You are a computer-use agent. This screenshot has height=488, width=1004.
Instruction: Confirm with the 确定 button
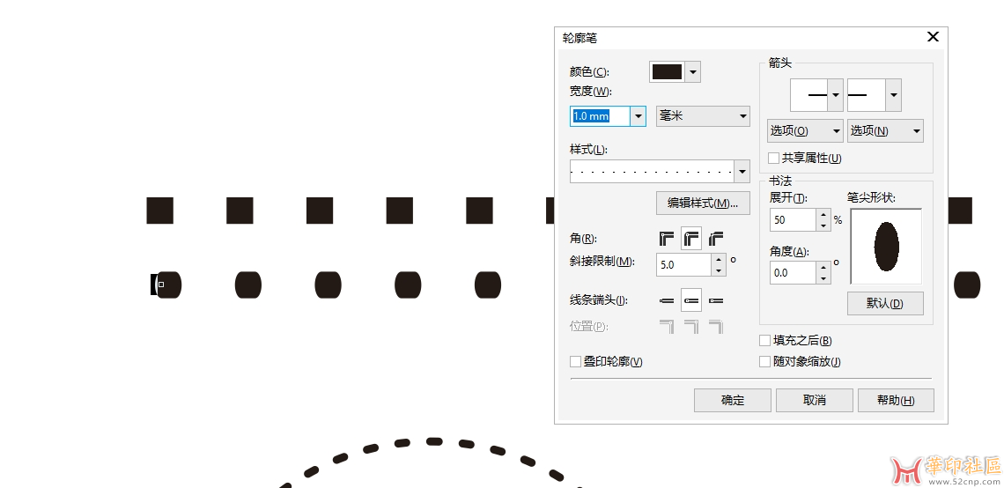click(x=733, y=400)
